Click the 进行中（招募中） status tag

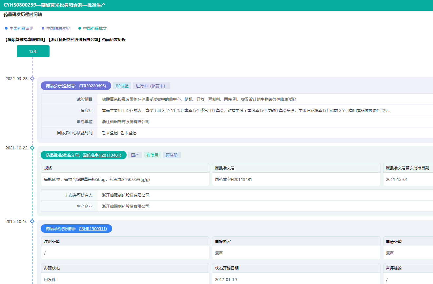(x=151, y=86)
